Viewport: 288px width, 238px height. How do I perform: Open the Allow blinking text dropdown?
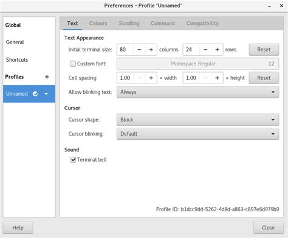[x=197, y=92]
